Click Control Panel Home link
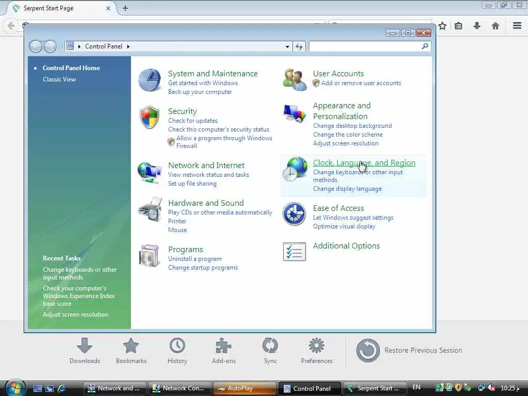The height and width of the screenshot is (396, 528). click(71, 68)
